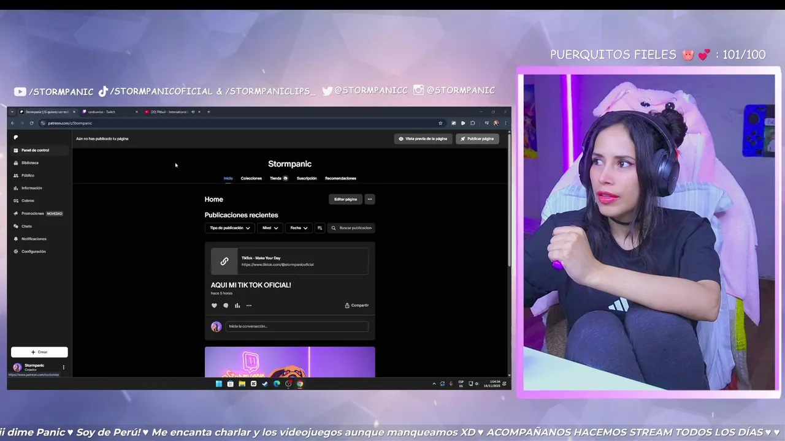Screen dimensions: 785x441
Task: Open the Twitch-themed post thumbnail image
Action: pyautogui.click(x=289, y=362)
